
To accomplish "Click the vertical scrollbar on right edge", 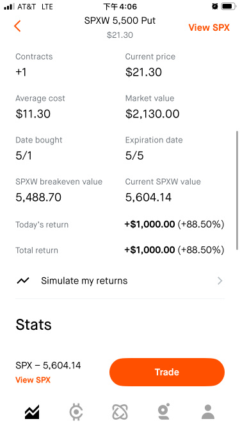I will coord(237,190).
